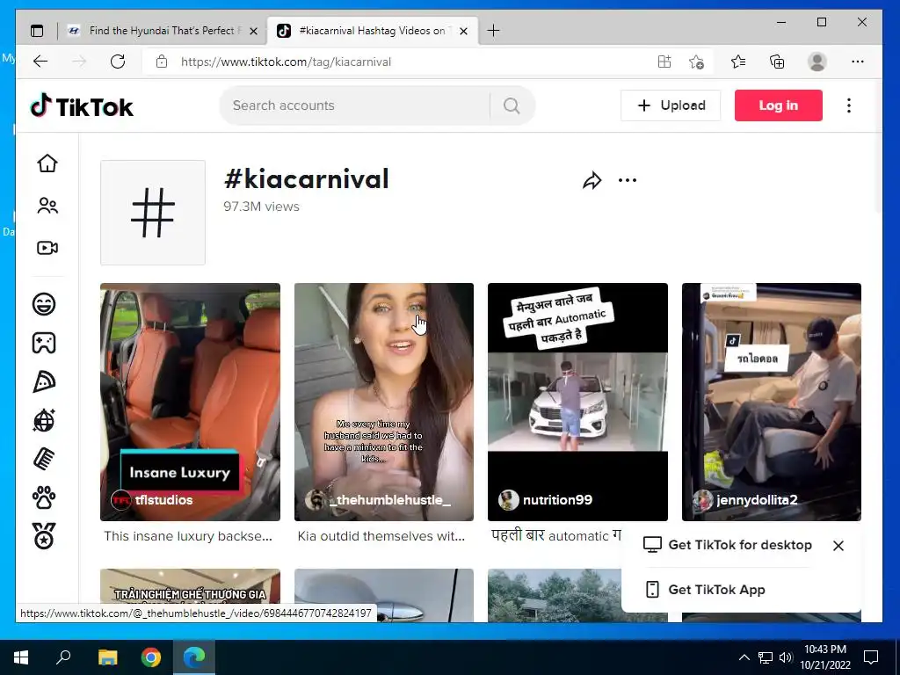Open the network tray icon
900x675 pixels.
pos(766,657)
